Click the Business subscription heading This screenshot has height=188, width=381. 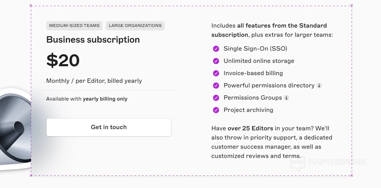tap(93, 40)
